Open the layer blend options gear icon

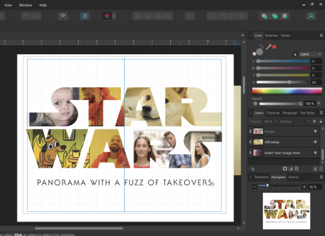314,122
